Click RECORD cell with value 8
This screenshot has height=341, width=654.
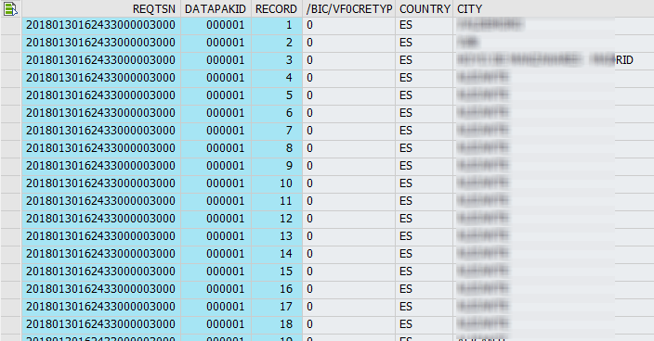[277, 148]
